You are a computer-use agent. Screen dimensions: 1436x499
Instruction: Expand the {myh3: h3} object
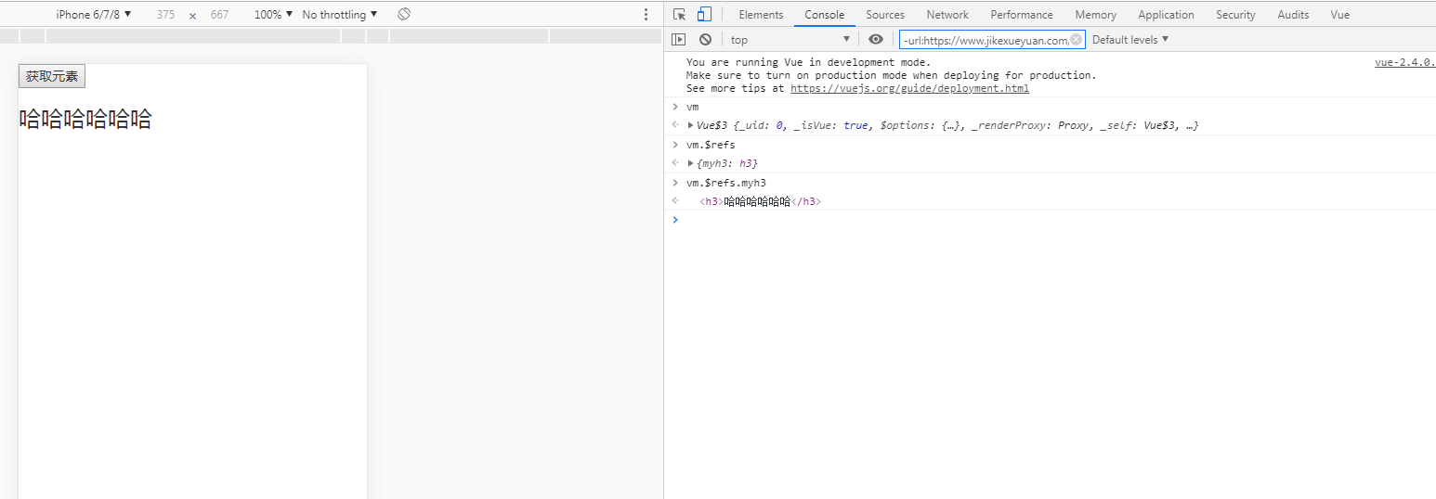[x=690, y=163]
